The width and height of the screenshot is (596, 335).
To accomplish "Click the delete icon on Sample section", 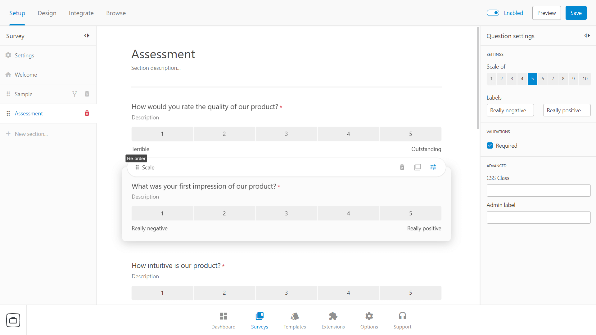I will tap(87, 94).
